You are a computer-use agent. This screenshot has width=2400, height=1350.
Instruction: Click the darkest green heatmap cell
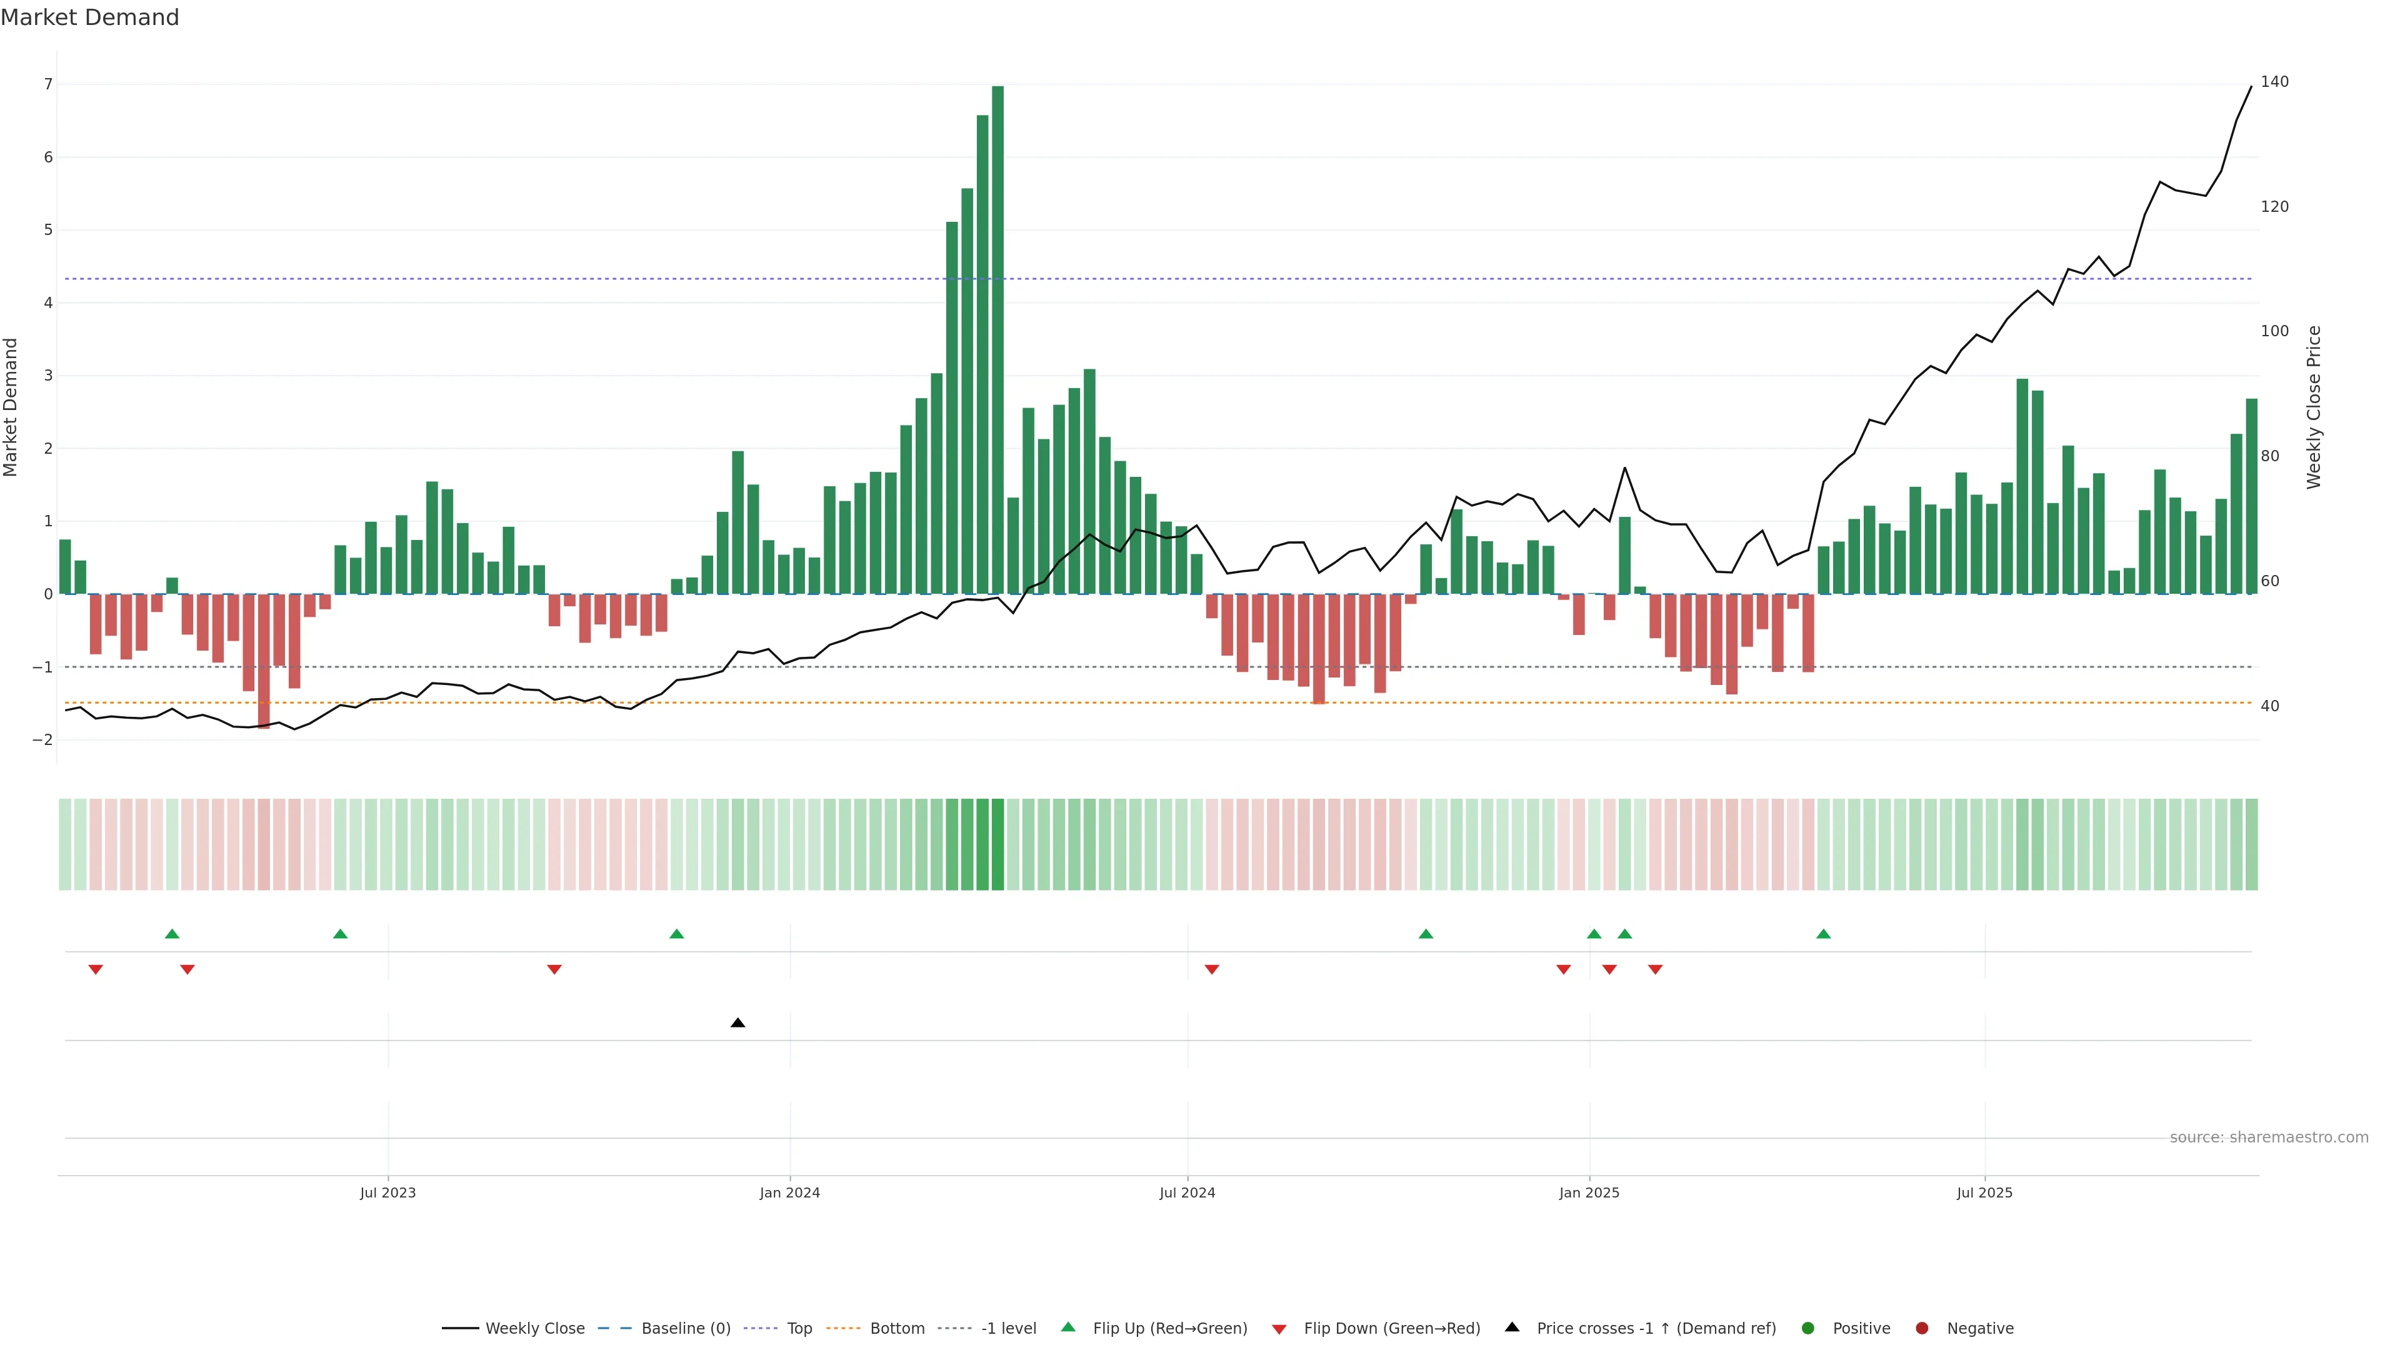pos(998,844)
